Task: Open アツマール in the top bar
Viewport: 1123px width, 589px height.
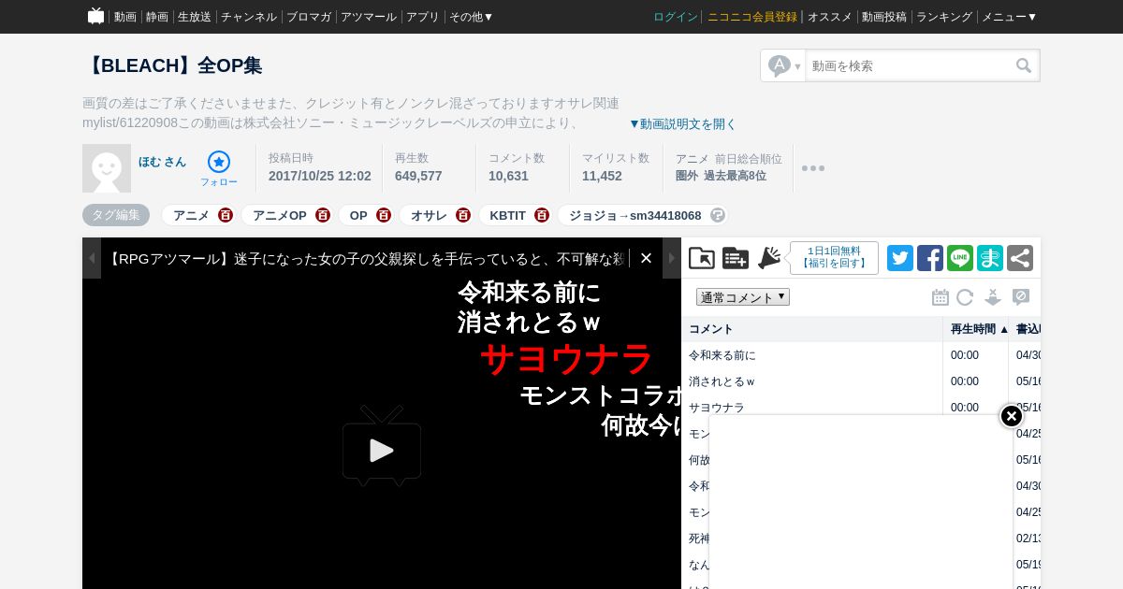Action: point(369,17)
